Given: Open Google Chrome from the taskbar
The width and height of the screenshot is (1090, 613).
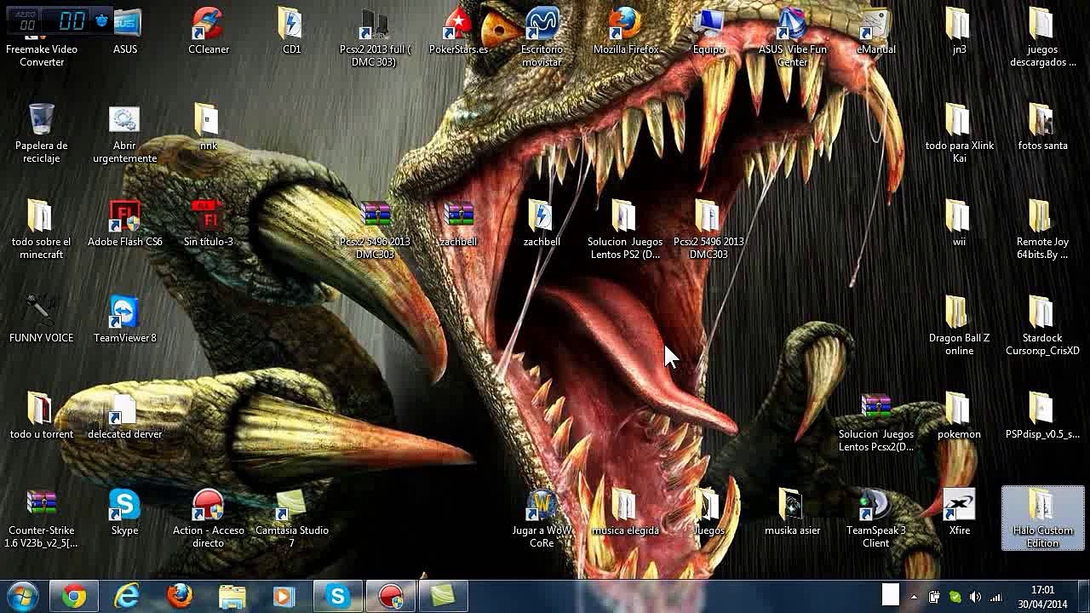Looking at the screenshot, I should click(74, 597).
